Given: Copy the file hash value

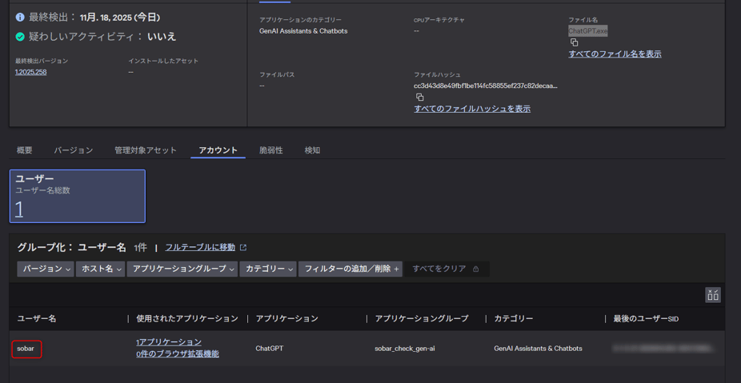Looking at the screenshot, I should pyautogui.click(x=419, y=98).
